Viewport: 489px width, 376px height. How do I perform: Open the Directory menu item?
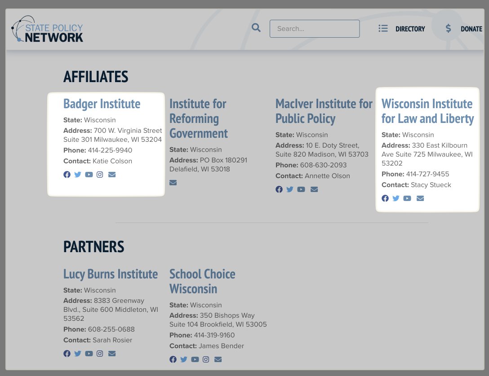[410, 29]
